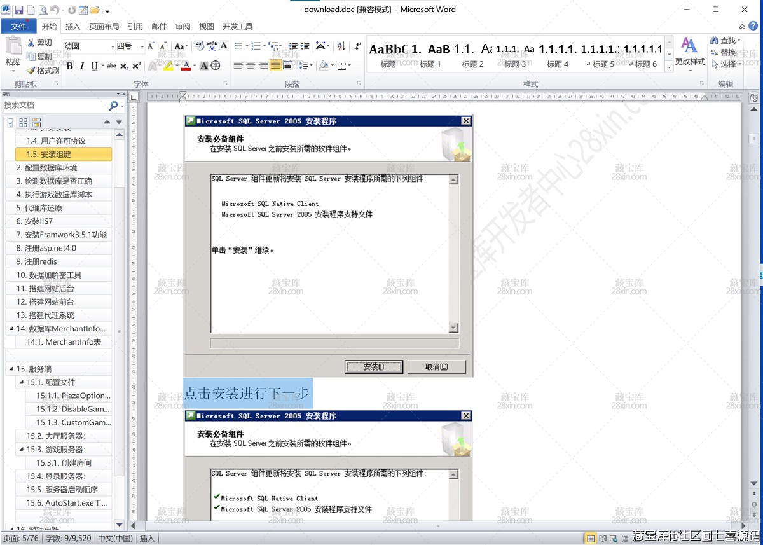Open the 插入 (Insert) ribbon tab
This screenshot has height=545, width=763.
pyautogui.click(x=72, y=27)
